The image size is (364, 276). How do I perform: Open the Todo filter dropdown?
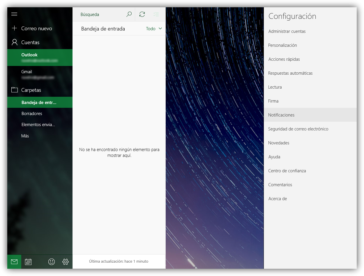[x=154, y=28]
